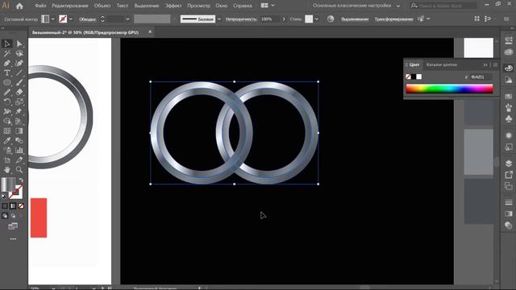Viewport: 516px width, 290px height.
Task: Select the Zoom magnifier tool
Action: [x=19, y=170]
